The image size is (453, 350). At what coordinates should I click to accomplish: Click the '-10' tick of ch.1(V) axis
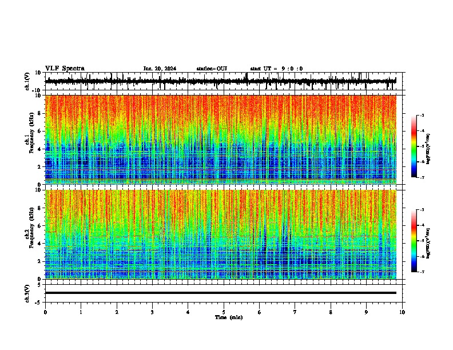pyautogui.click(x=37, y=90)
